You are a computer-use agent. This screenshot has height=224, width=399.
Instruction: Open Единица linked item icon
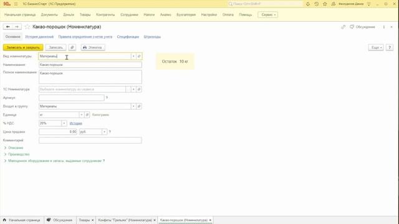(87, 114)
